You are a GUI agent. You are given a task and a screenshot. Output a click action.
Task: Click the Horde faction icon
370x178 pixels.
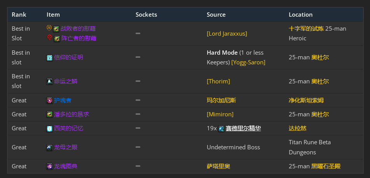pyautogui.click(x=49, y=38)
